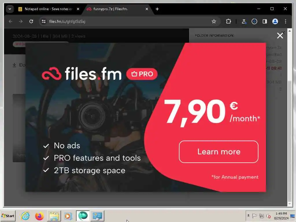The width and height of the screenshot is (296, 222).
Task: Open Action Center flag icon
Action: click(x=254, y=216)
